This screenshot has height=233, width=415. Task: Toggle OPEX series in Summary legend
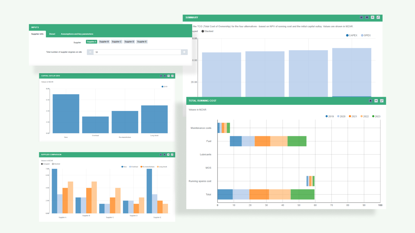[x=366, y=35]
